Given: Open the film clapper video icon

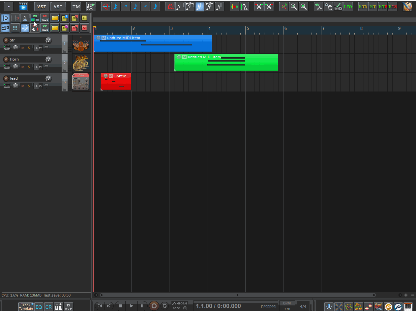Looking at the screenshot, I should click(23, 6).
